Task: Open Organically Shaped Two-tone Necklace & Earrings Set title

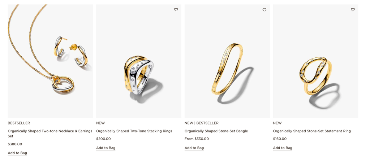Action: click(50, 133)
